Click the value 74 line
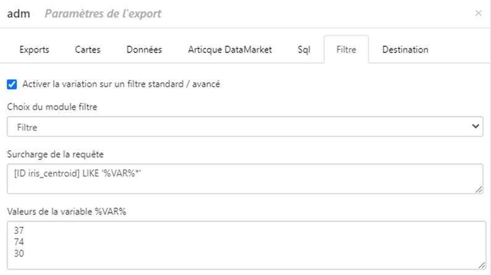Viewport: 491px width, 275px height. click(19, 242)
